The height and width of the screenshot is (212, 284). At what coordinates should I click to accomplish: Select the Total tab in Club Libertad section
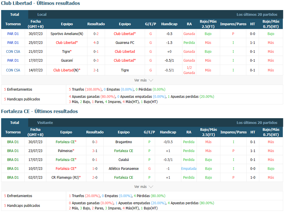click(14, 14)
